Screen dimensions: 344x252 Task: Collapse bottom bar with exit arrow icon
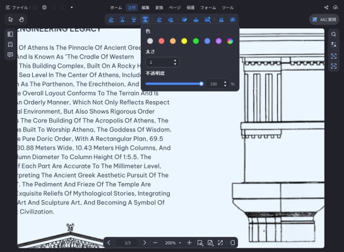coord(232,243)
